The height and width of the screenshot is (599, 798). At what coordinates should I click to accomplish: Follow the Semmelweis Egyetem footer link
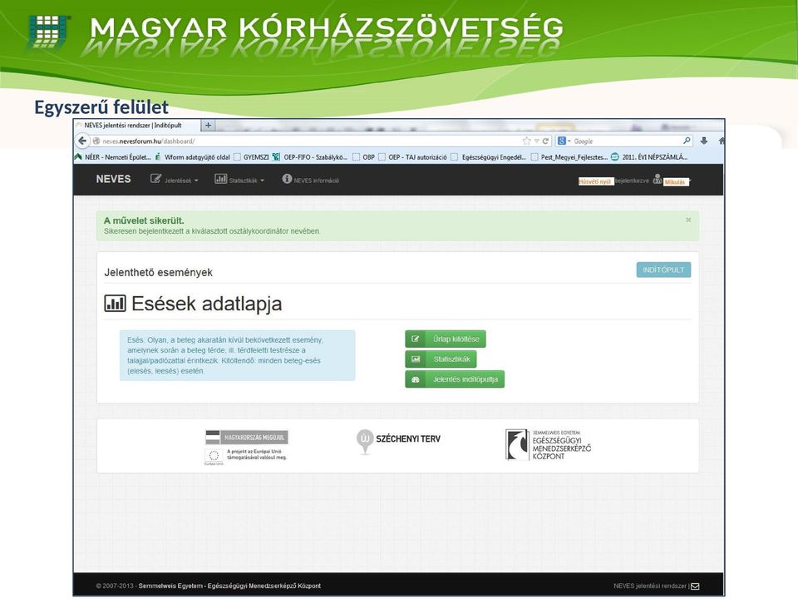[x=229, y=587]
